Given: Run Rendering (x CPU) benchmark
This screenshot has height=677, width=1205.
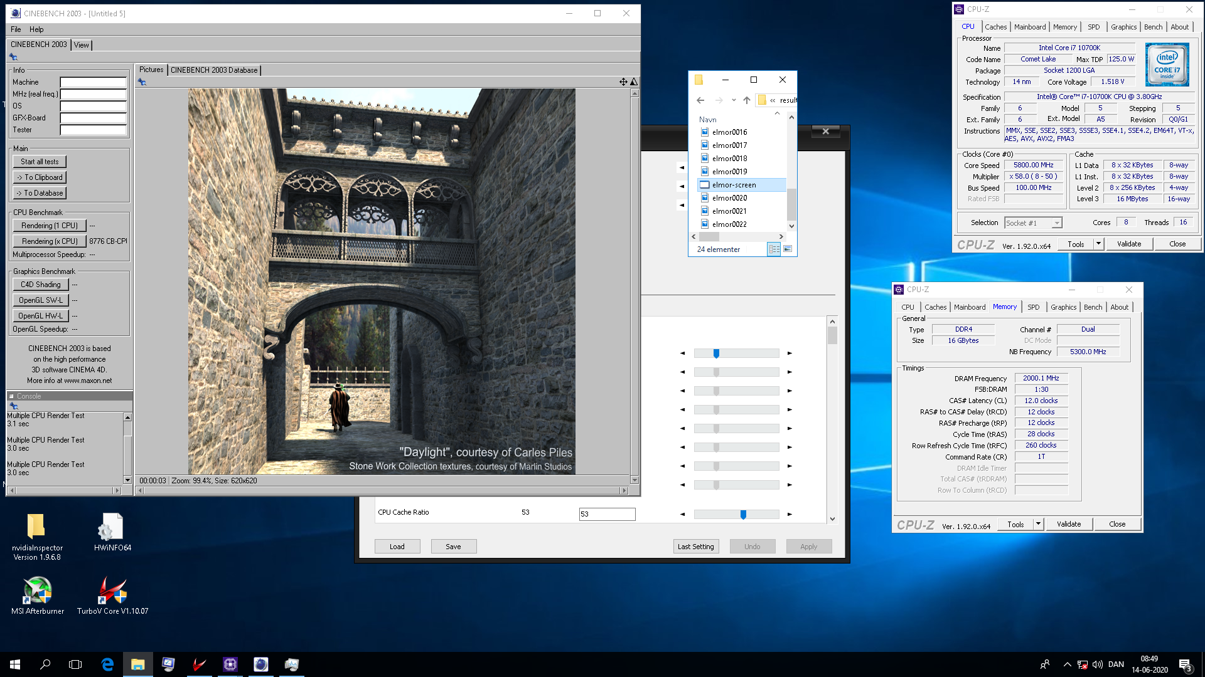Looking at the screenshot, I should coord(50,241).
